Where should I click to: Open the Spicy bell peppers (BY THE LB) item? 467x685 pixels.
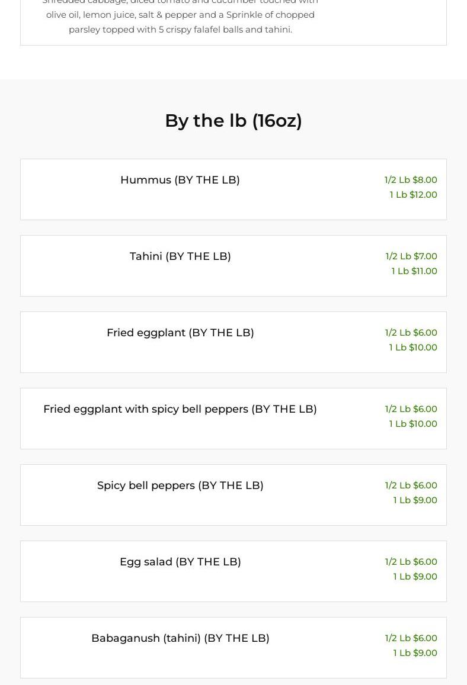[180, 485]
